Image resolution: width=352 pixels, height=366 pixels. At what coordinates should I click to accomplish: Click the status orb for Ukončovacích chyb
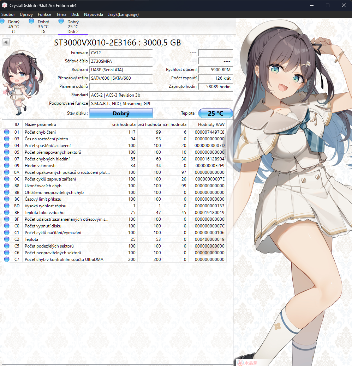(x=7, y=185)
